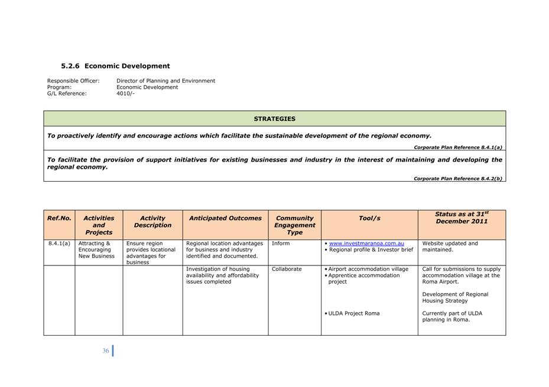Click the page number 36
Screen dimensions: 549x387
pos(106,351)
